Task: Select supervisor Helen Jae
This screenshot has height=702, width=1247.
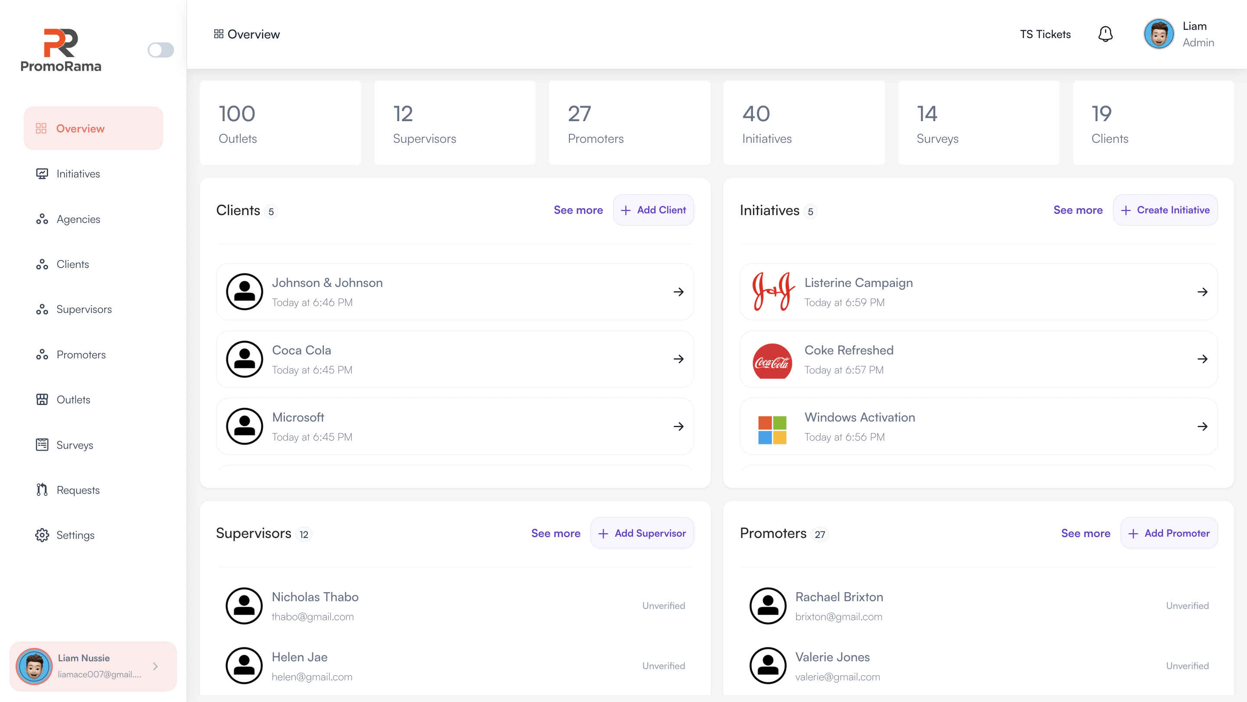Action: (x=455, y=666)
